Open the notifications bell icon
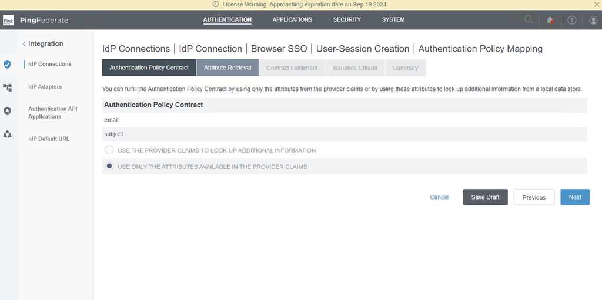 (x=550, y=20)
